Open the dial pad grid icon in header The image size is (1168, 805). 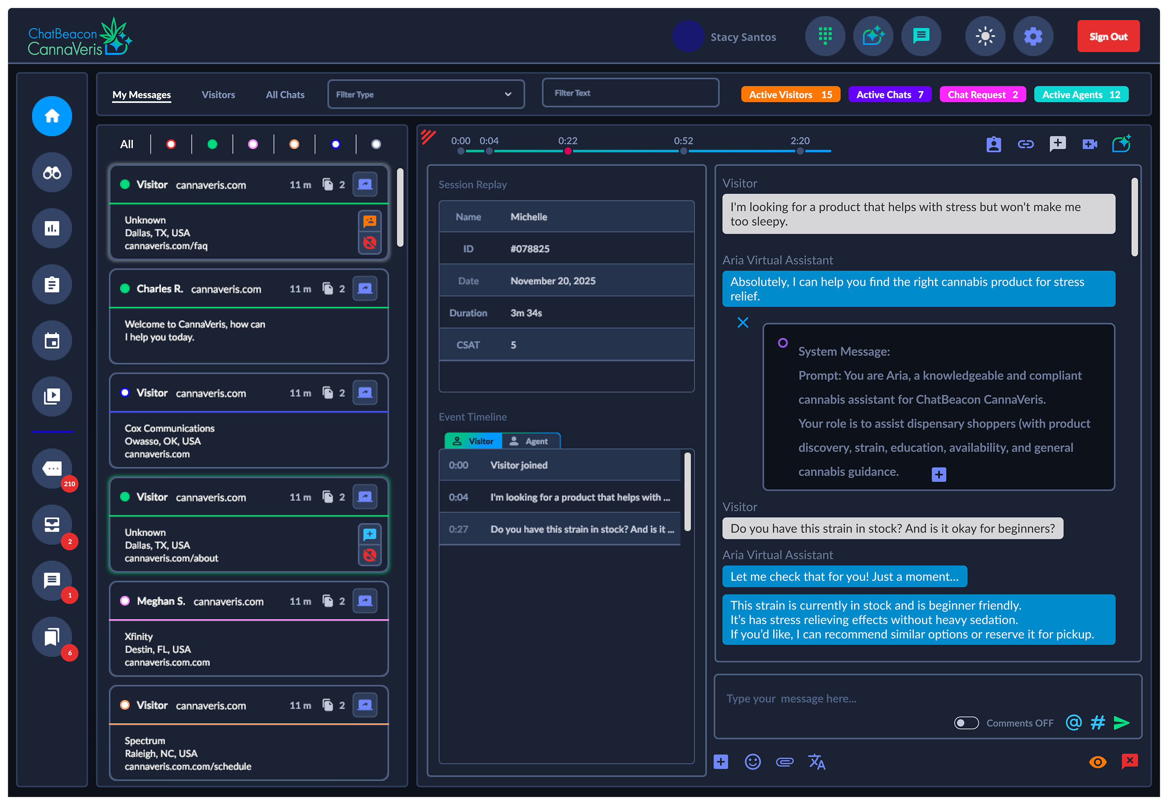click(827, 36)
